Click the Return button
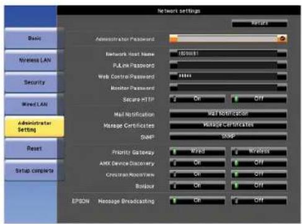The width and height of the screenshot is (302, 224). (x=259, y=24)
